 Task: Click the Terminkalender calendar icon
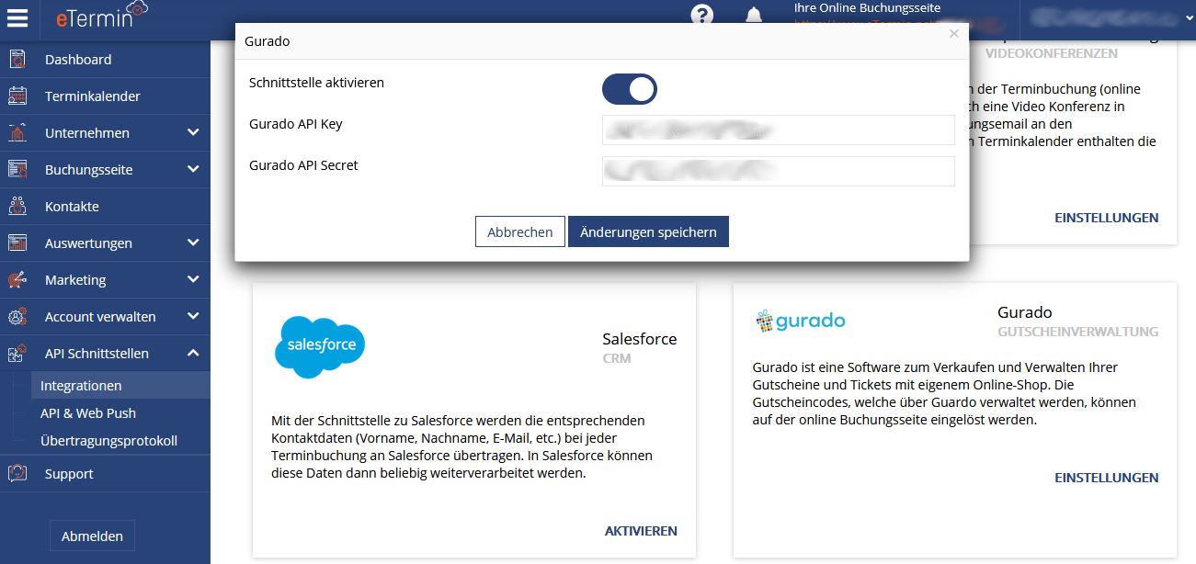17,96
